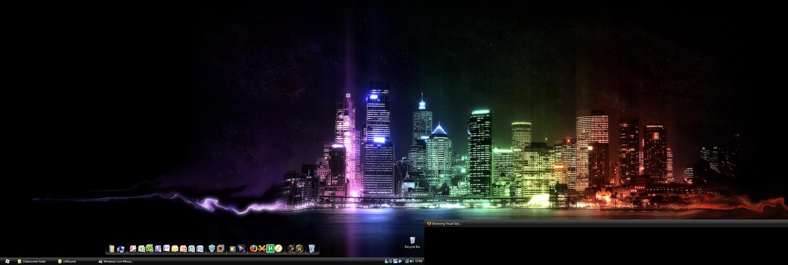Launch Microsoft InfoPath from the dock
788x265 pixels.
pyautogui.click(x=158, y=249)
